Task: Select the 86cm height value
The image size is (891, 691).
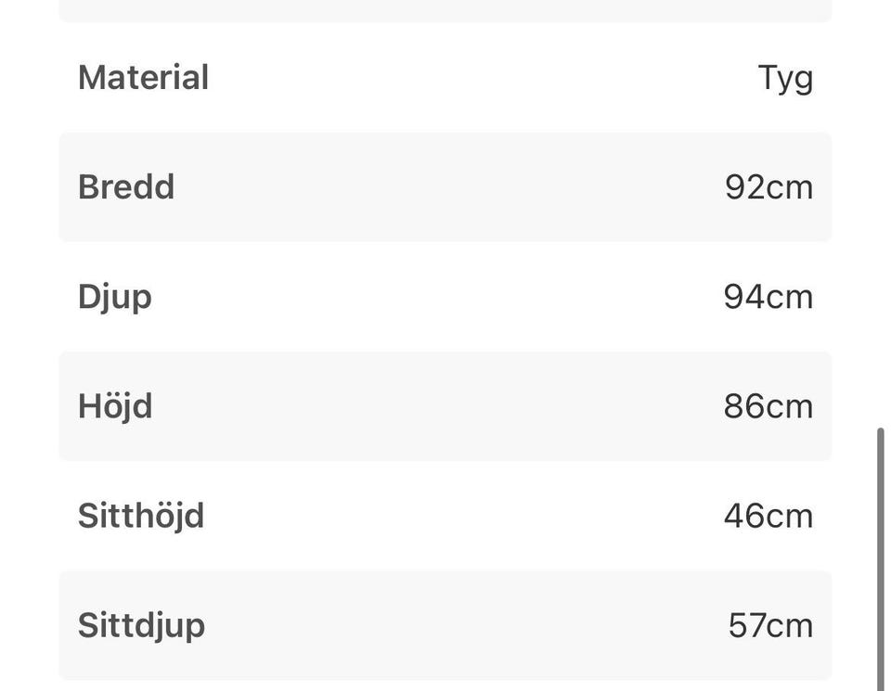Action: 768,406
